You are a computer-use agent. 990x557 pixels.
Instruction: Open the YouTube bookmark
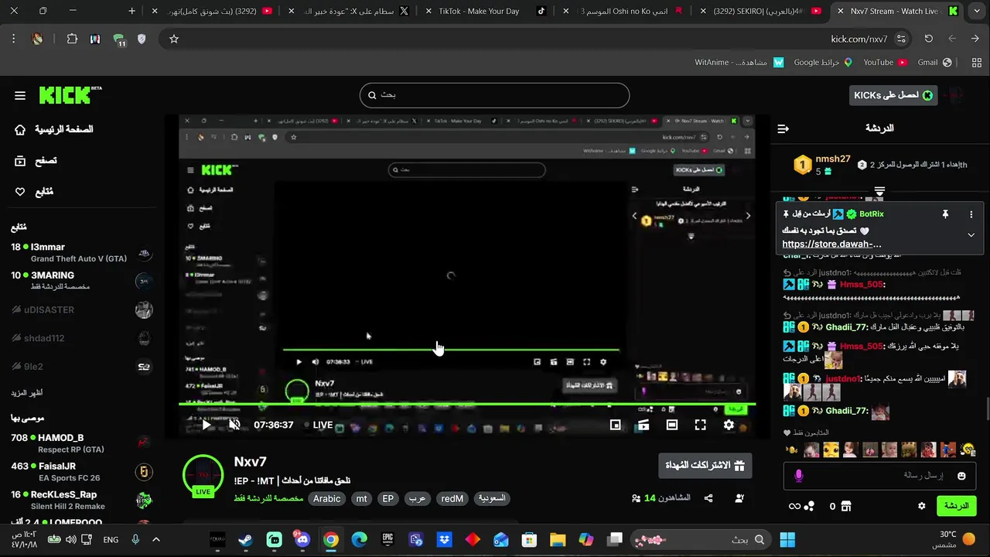coord(885,62)
